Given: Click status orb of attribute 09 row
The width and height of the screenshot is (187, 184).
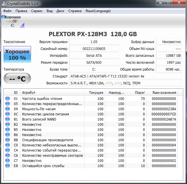Looking at the screenshot, I should [x=7, y=109].
